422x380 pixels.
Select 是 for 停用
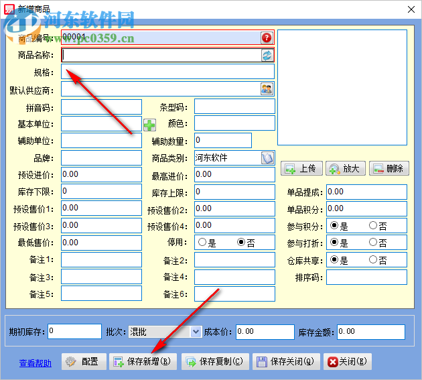click(202, 243)
